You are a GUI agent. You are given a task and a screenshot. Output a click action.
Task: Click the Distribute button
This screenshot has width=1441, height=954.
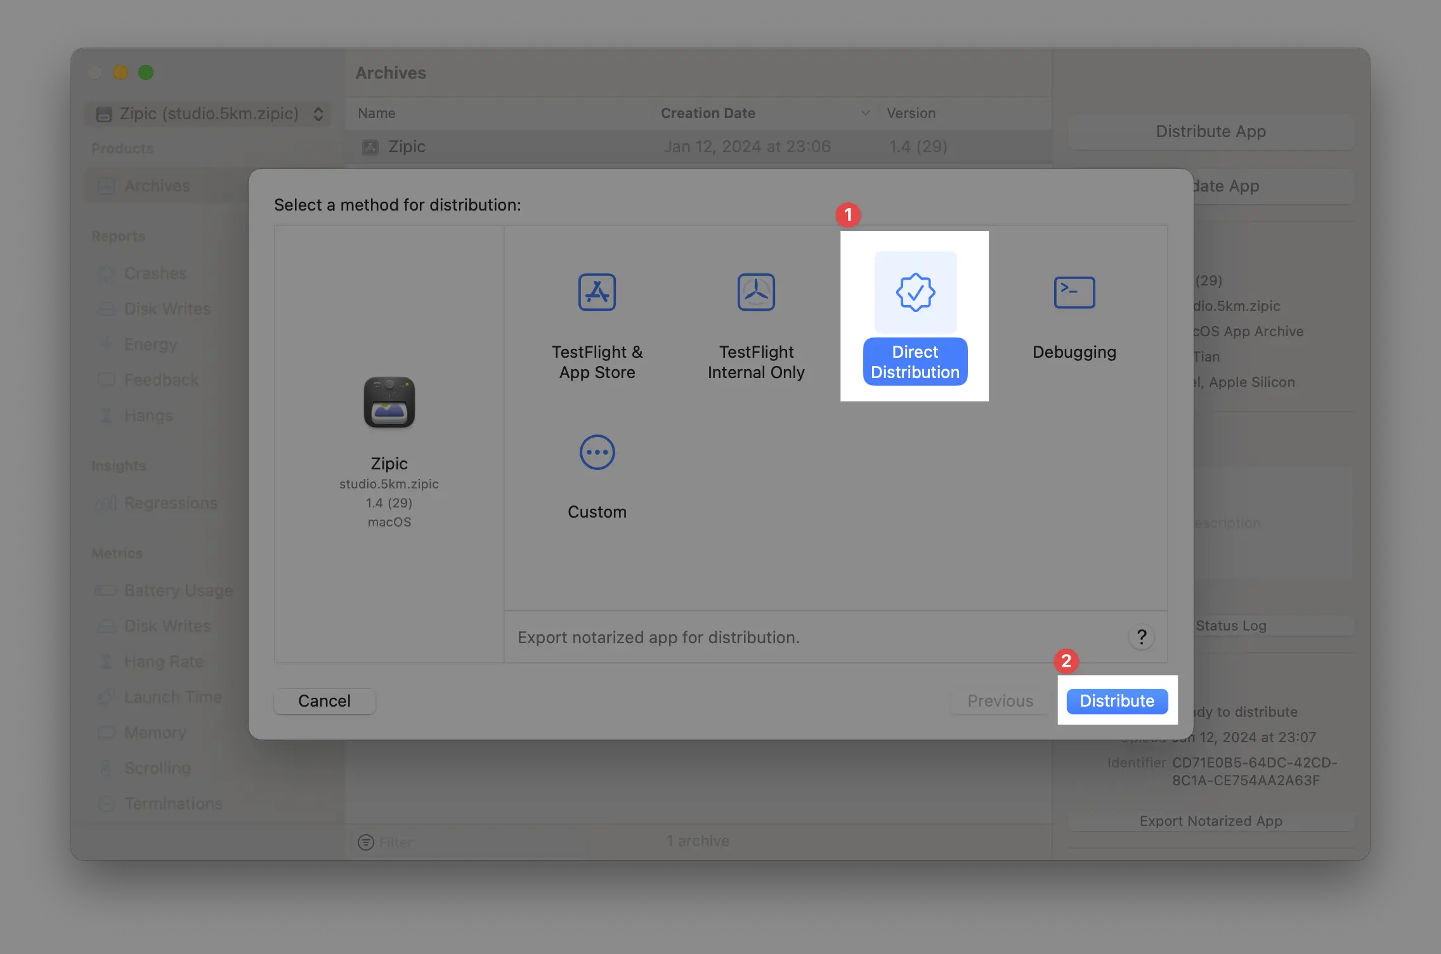point(1117,701)
